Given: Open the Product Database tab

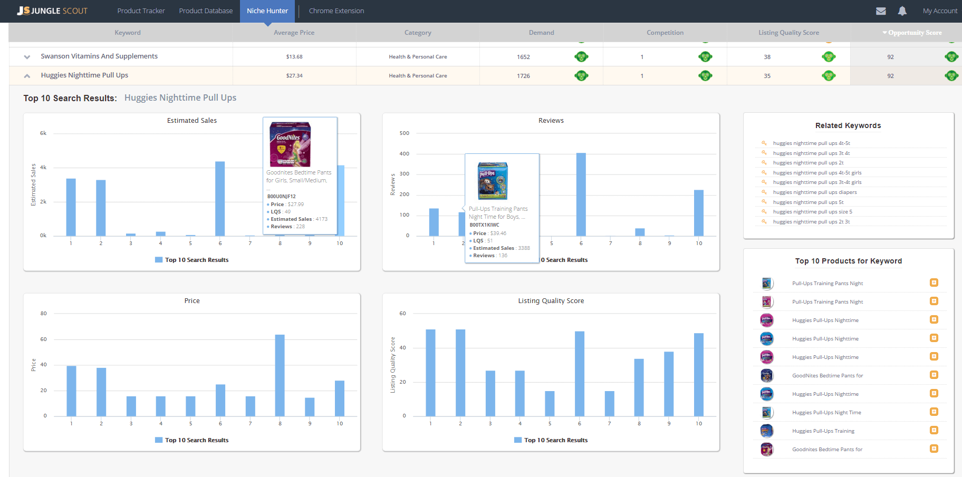Looking at the screenshot, I should click(x=206, y=11).
